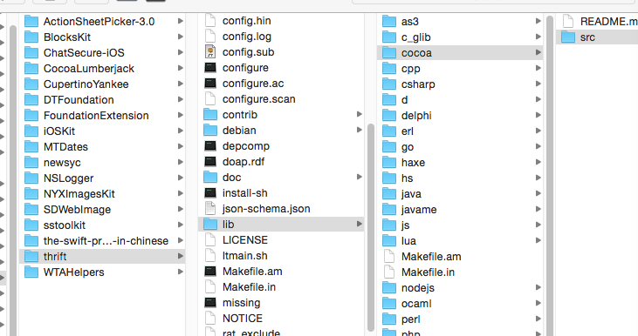The image size is (638, 336).
Task: Expand the lib folder disclosure arrow
Action: pyautogui.click(x=360, y=224)
